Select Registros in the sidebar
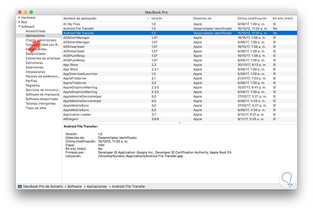Viewport: 313px width, 212px height. [x=33, y=85]
